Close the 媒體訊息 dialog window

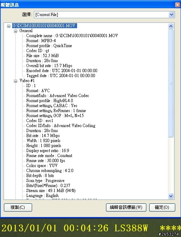(x=177, y=5)
